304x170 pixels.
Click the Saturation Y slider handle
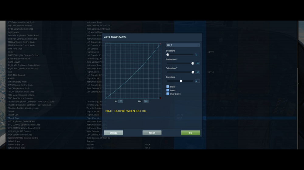point(193,72)
